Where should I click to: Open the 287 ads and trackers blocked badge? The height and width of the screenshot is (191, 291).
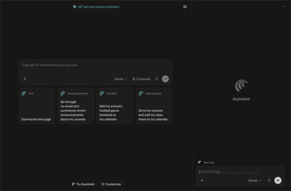pyautogui.click(x=96, y=7)
